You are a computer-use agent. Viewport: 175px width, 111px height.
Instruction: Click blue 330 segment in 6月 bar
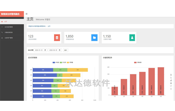43,70
